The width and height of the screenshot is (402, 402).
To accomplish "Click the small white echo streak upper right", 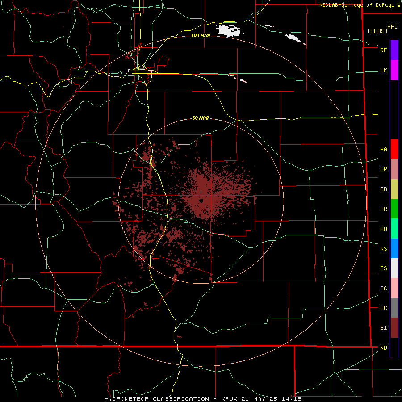I will 294,38.
